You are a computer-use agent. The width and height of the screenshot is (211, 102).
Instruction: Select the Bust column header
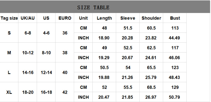tap(175, 18)
